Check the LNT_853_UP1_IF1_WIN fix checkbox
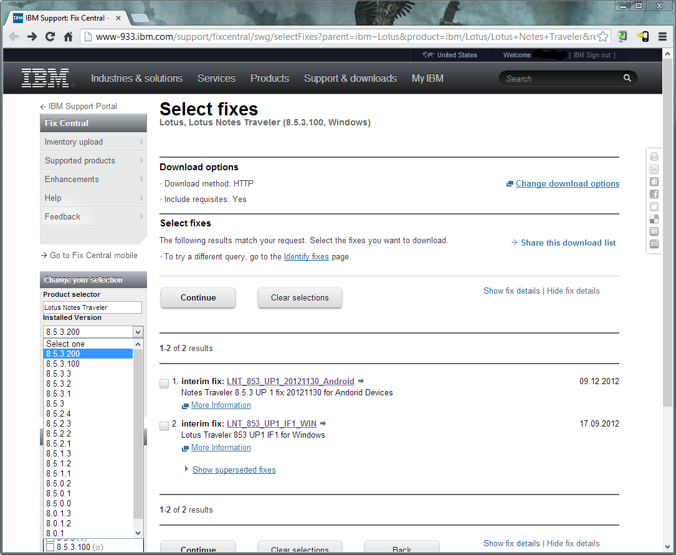676x555 pixels. [164, 425]
